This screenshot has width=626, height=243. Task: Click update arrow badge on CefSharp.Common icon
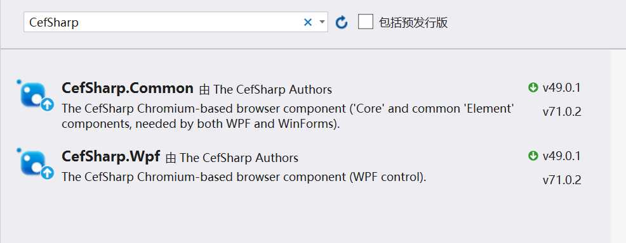click(47, 104)
